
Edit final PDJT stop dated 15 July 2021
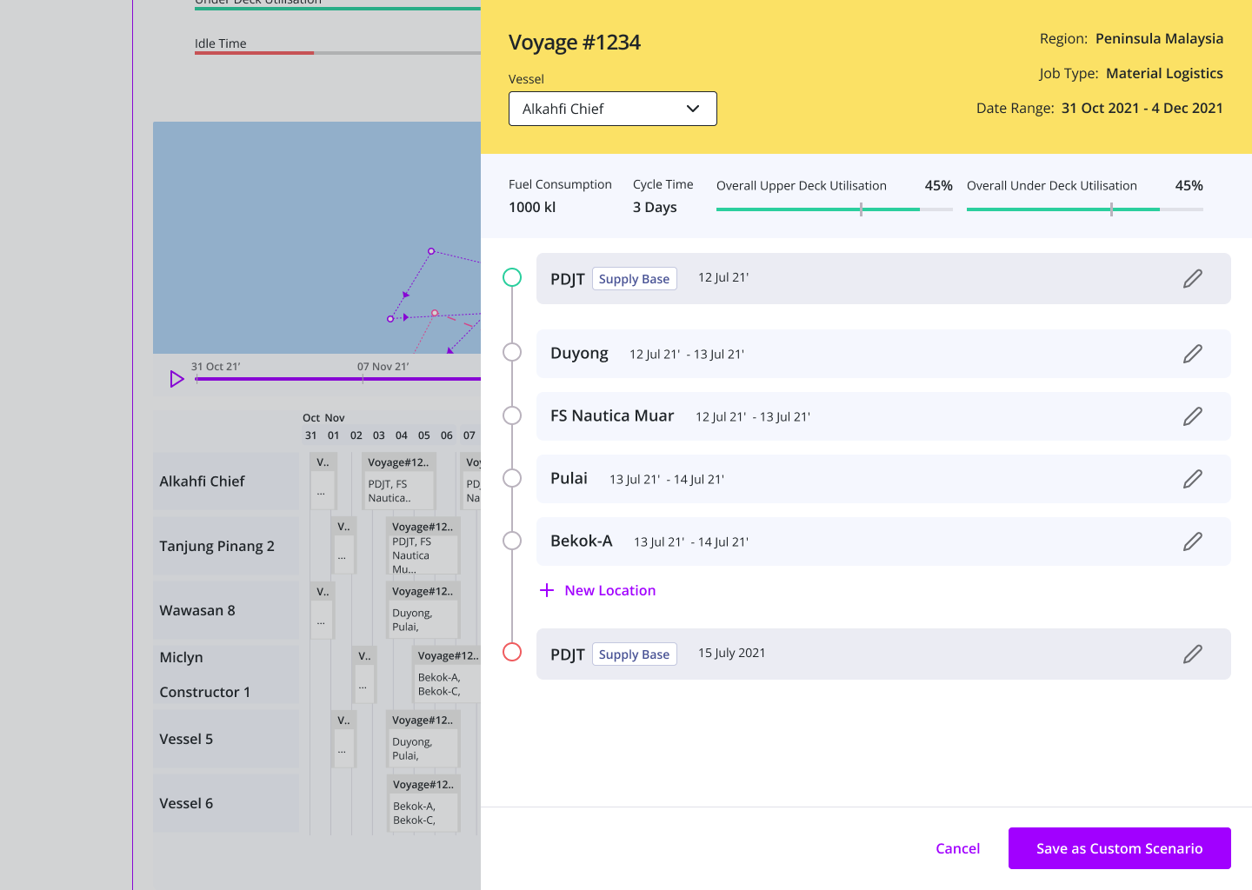(x=1192, y=654)
